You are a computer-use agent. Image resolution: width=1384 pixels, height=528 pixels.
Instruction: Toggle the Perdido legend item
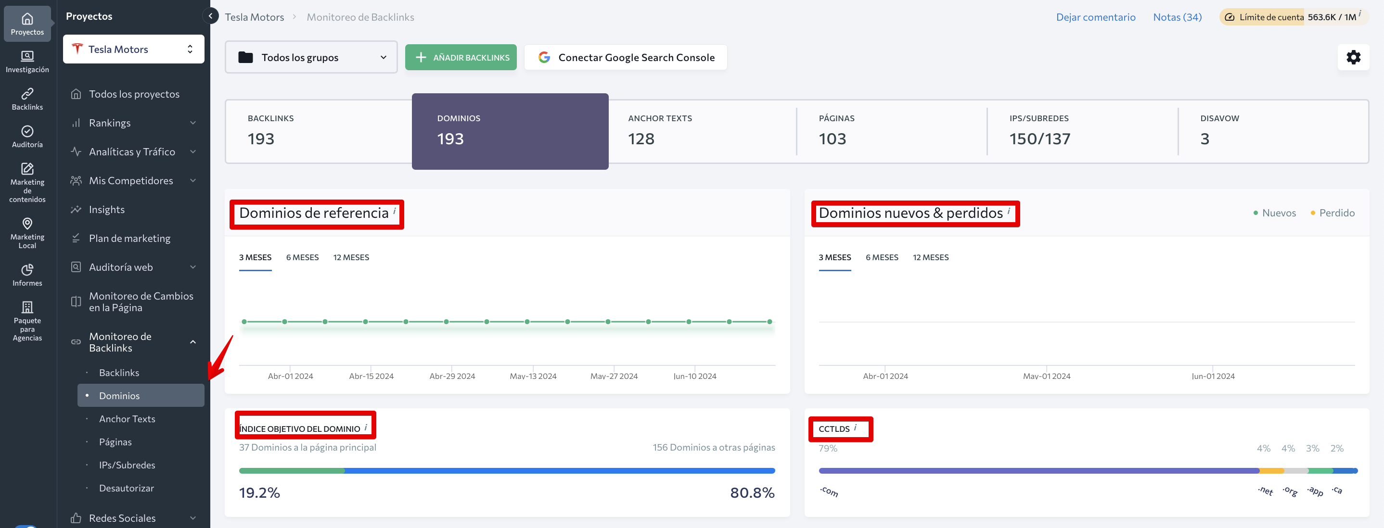point(1333,213)
